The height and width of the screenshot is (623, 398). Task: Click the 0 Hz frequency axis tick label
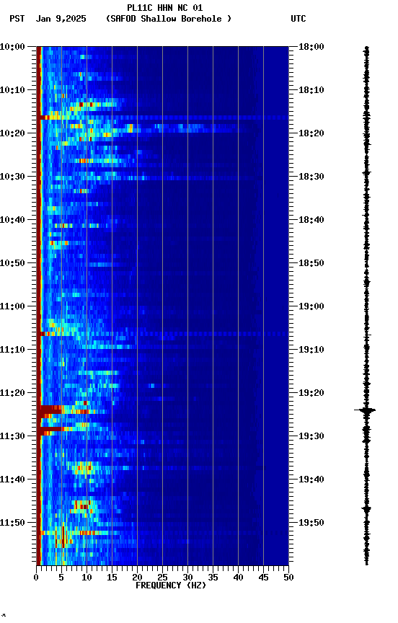pyautogui.click(x=37, y=578)
